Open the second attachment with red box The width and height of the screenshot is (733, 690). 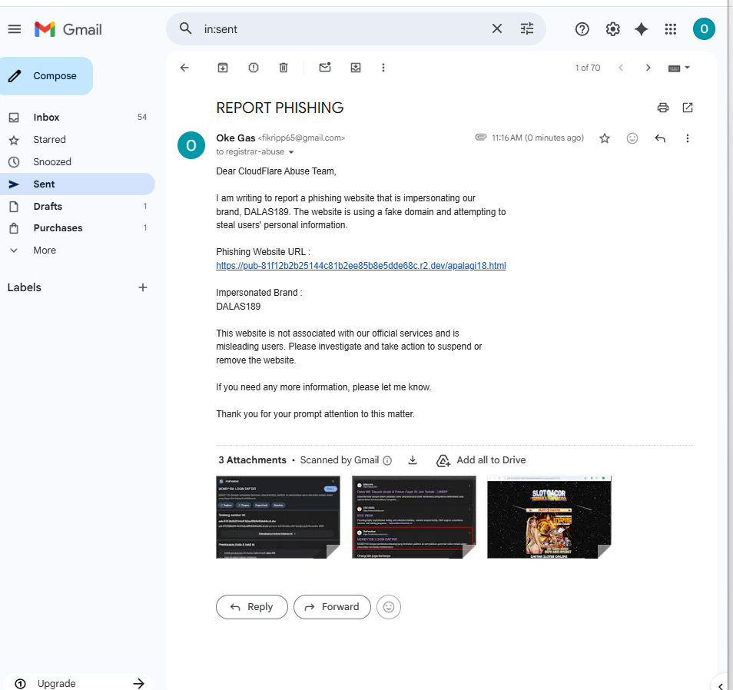click(x=413, y=517)
